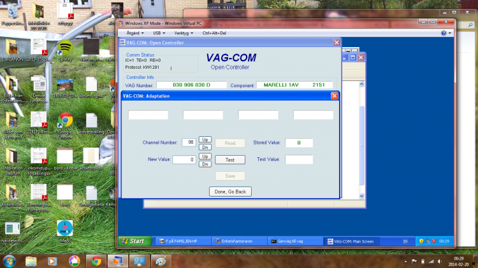Open the Me&i desktop icon
478x268 pixels.
[x=65, y=232]
